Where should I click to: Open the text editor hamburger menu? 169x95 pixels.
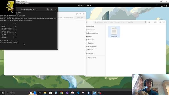(80, 14)
